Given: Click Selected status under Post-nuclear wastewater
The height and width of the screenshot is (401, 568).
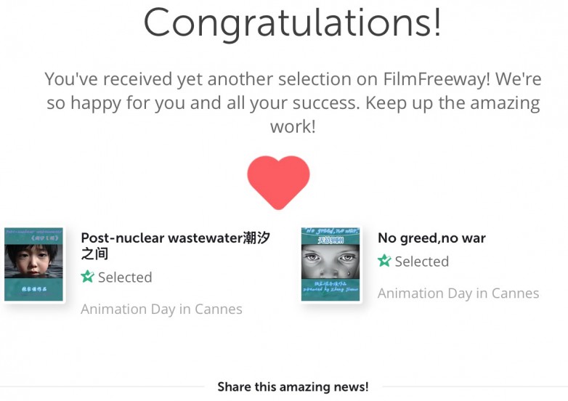Looking at the screenshot, I should 125,277.
